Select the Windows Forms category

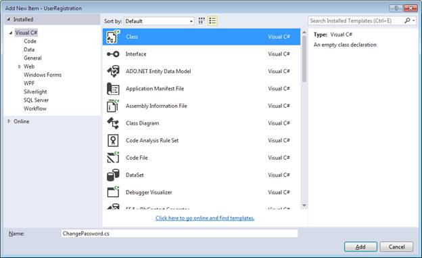tap(43, 74)
